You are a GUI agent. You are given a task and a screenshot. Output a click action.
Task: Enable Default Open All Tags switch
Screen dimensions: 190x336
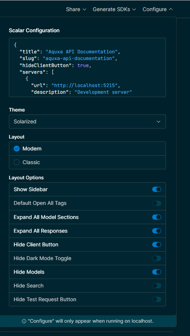[157, 203]
